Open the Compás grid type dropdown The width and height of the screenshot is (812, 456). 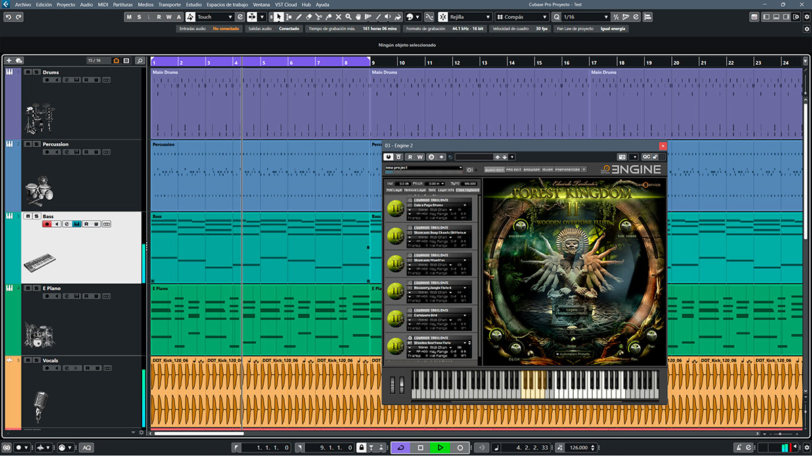[x=522, y=17]
